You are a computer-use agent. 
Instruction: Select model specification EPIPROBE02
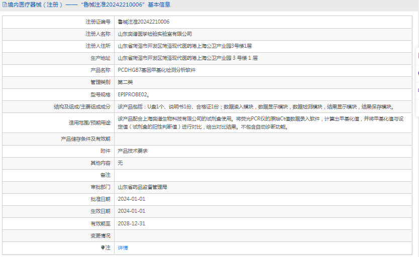click(x=134, y=94)
